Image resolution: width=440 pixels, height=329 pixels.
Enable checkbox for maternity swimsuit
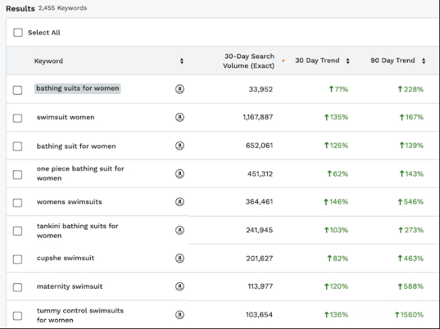(17, 287)
